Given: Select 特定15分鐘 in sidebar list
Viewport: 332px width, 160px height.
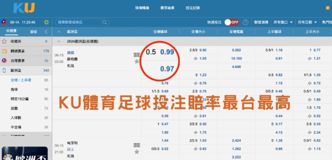Looking at the screenshot, I should click(19, 99).
